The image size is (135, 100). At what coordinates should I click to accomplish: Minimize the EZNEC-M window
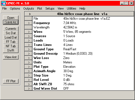[122, 3]
